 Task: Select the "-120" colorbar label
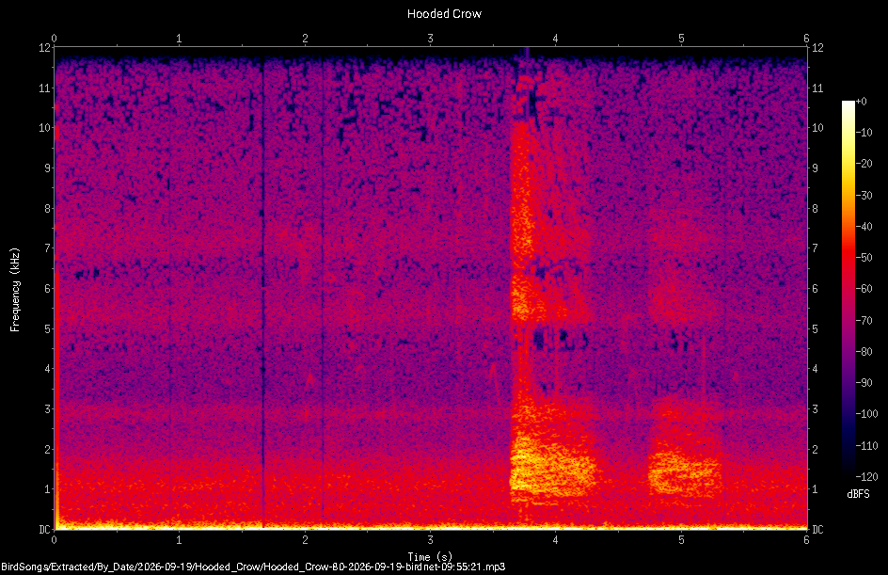click(x=866, y=477)
